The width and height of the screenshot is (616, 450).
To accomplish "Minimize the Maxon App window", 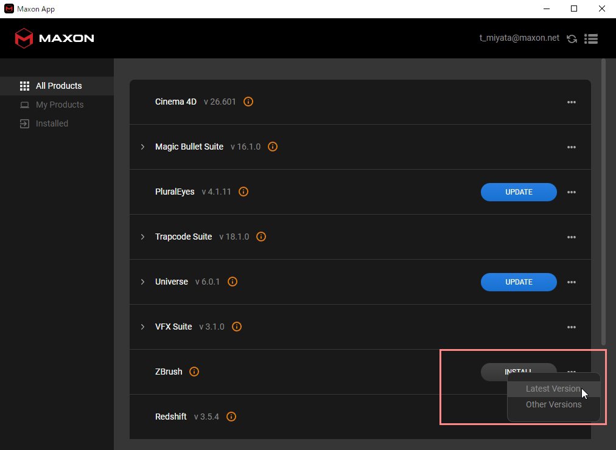I will pyautogui.click(x=546, y=9).
